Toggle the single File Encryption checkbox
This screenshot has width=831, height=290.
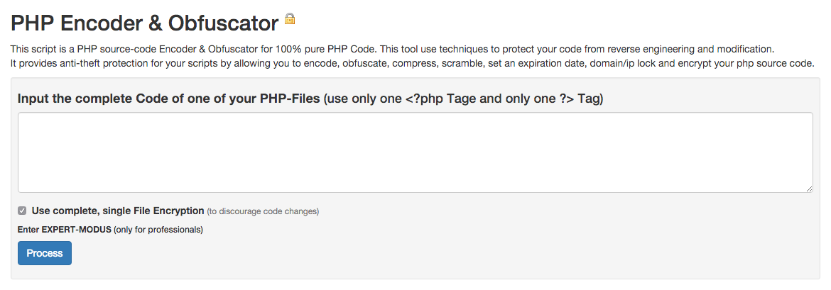point(22,211)
